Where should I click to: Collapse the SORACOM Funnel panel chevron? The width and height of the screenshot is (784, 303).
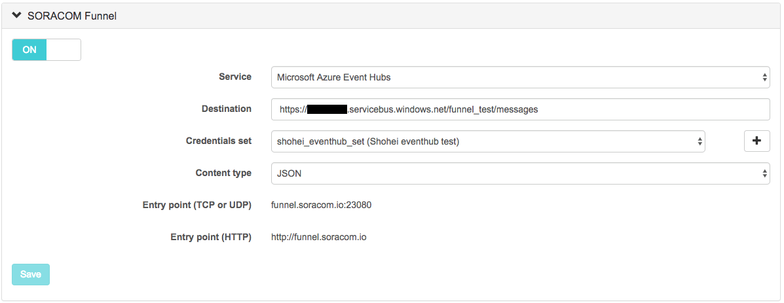tap(17, 16)
